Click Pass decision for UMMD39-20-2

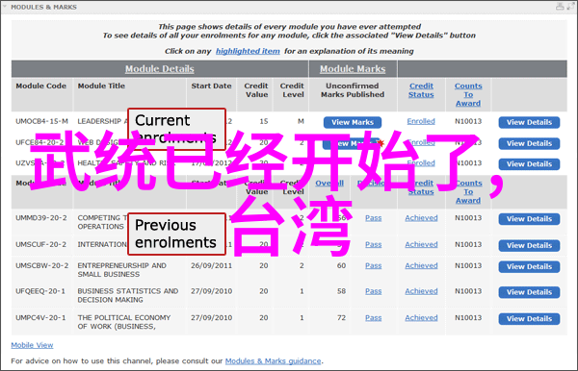coord(374,218)
